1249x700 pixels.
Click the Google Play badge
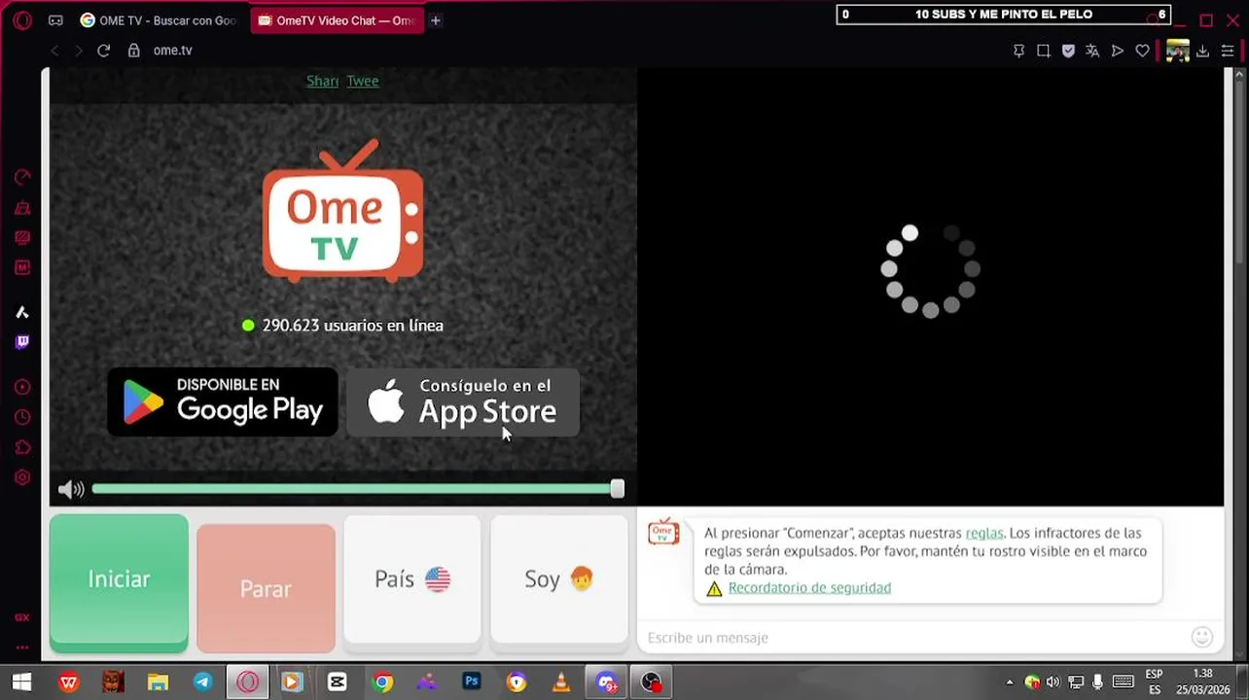223,402
